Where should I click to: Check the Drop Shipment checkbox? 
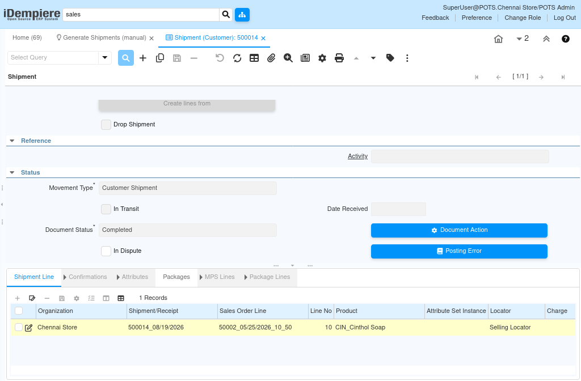(x=106, y=124)
